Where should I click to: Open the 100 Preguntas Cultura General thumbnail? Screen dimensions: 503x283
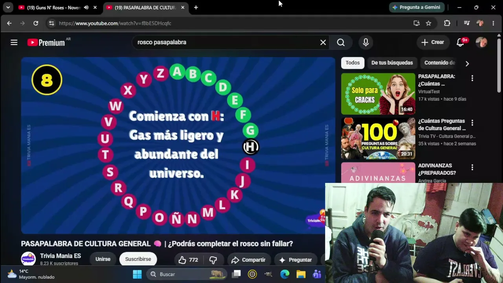coord(378,139)
